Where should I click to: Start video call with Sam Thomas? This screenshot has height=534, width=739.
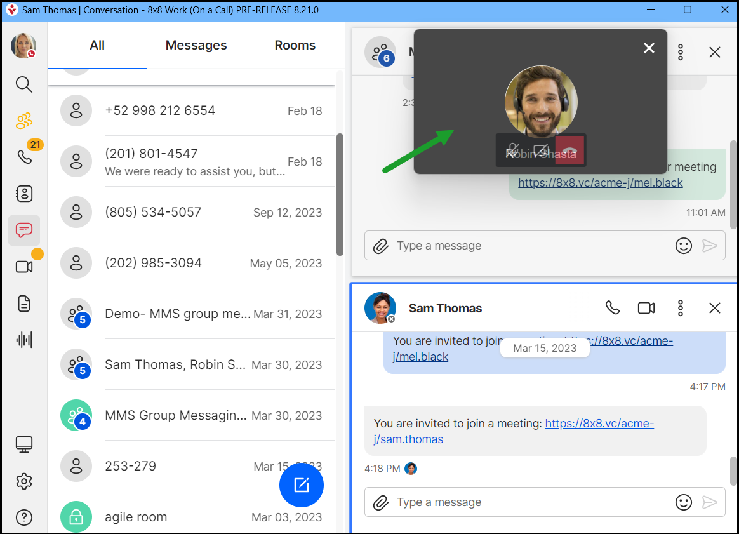[646, 308]
